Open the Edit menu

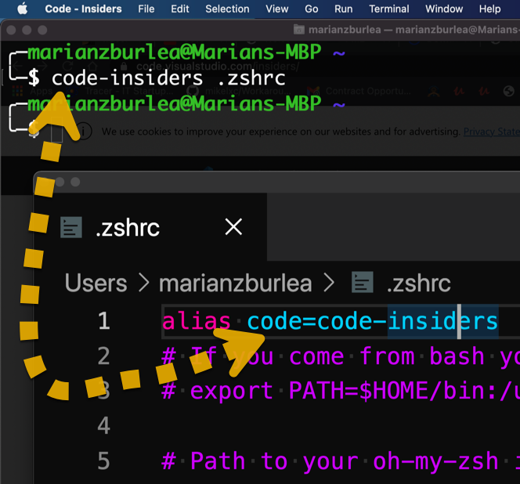pos(180,9)
